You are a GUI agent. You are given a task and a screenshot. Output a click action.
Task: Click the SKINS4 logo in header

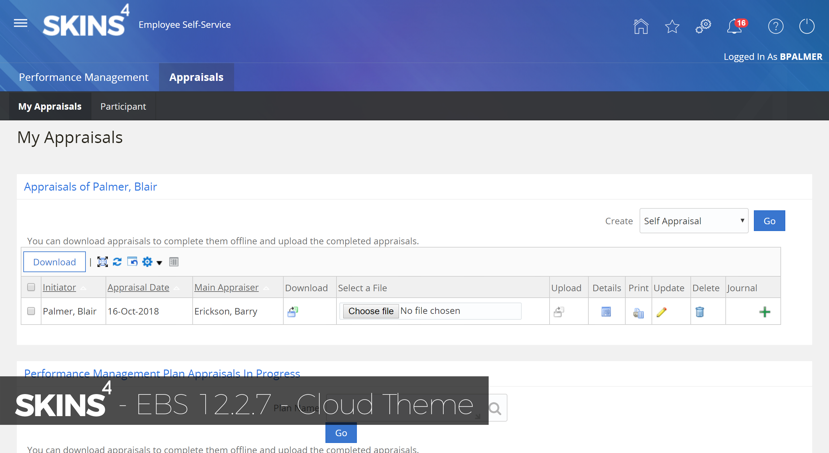point(86,20)
